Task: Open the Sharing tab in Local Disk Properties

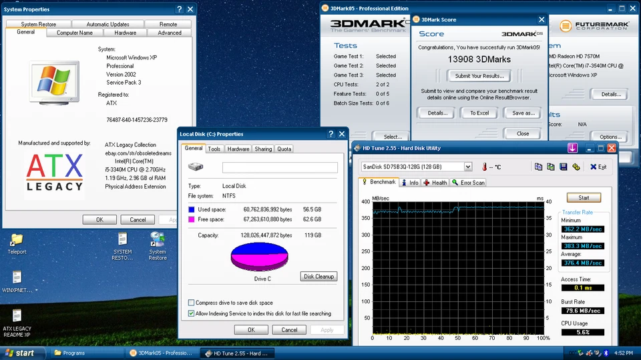Action: pos(263,149)
